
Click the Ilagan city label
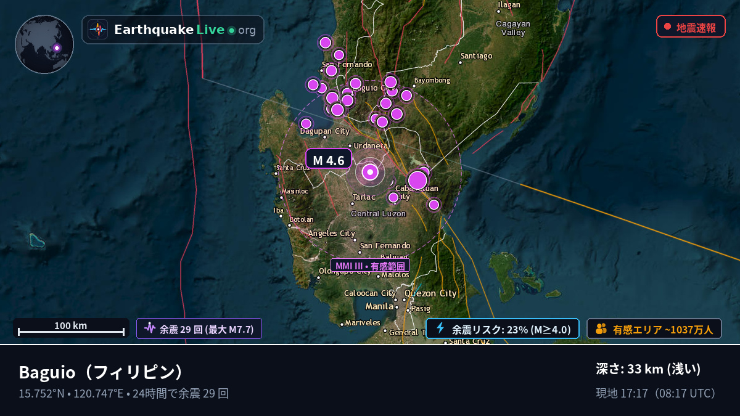coord(509,5)
